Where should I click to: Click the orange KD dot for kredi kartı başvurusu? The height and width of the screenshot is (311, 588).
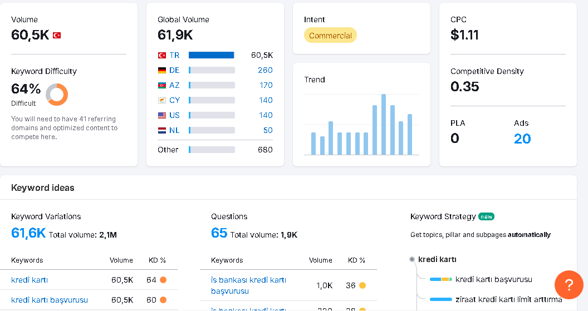coord(163,300)
